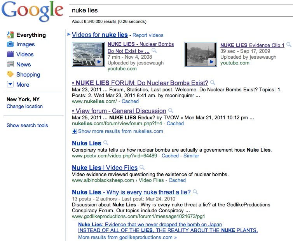293x241 pixels.
Task: Open the poetv Nuke Lies result title
Action: pyautogui.click(x=87, y=143)
